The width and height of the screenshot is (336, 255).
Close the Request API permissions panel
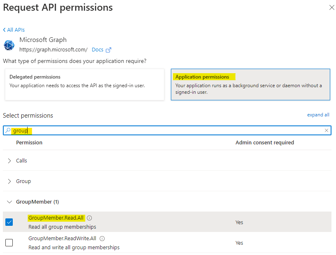point(332,7)
